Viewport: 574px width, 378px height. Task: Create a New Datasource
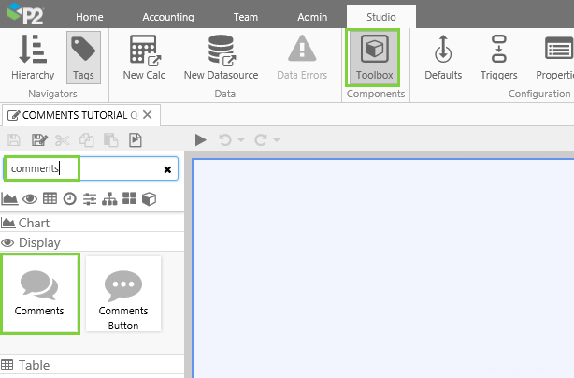pyautogui.click(x=221, y=57)
